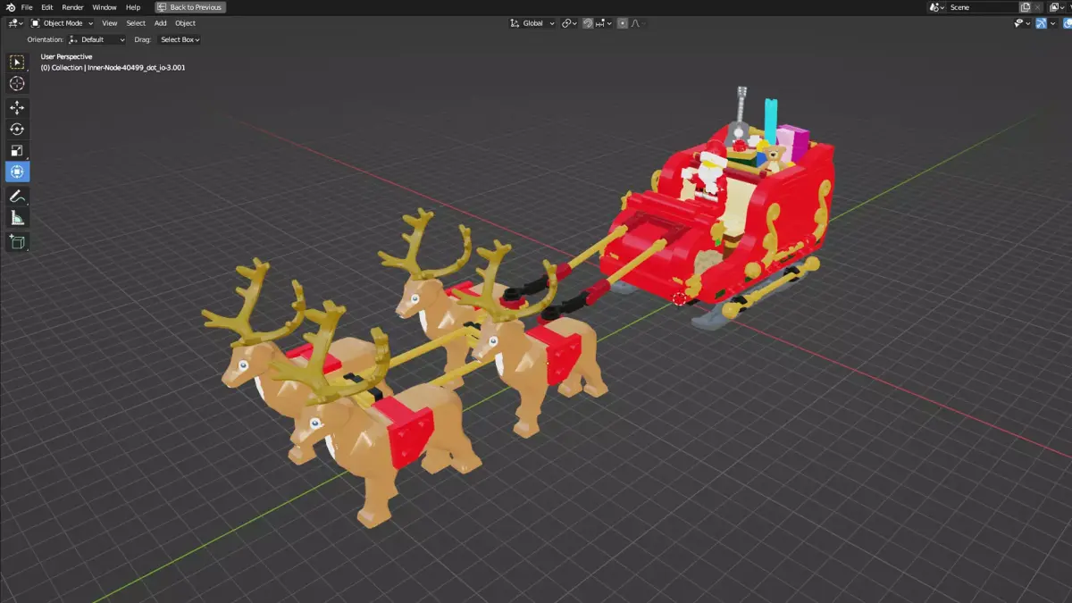The height and width of the screenshot is (603, 1072).
Task: Switch to the Scale tool
Action: click(17, 150)
